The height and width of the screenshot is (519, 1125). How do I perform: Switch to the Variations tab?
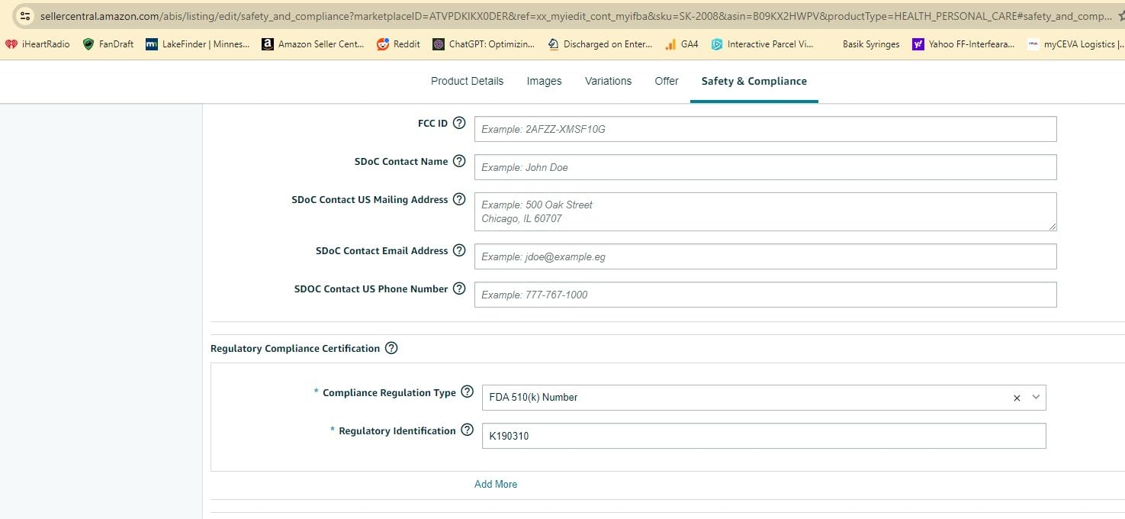point(608,81)
